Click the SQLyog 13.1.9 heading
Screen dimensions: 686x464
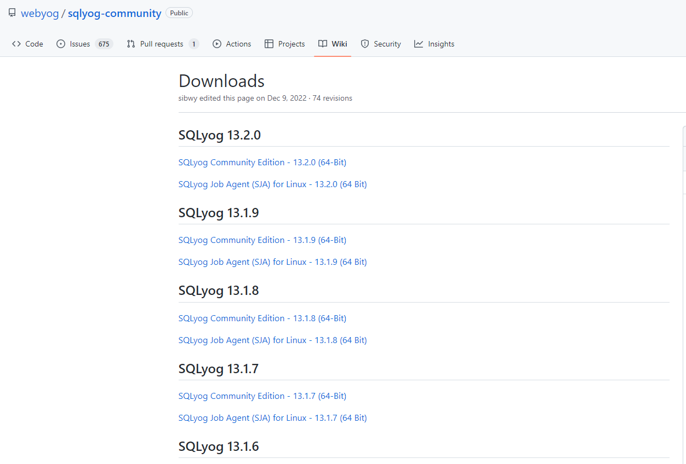[x=219, y=213]
